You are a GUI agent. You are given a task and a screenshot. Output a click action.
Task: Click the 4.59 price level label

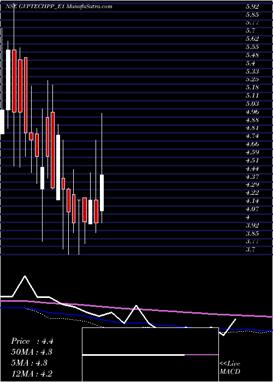click(x=252, y=152)
